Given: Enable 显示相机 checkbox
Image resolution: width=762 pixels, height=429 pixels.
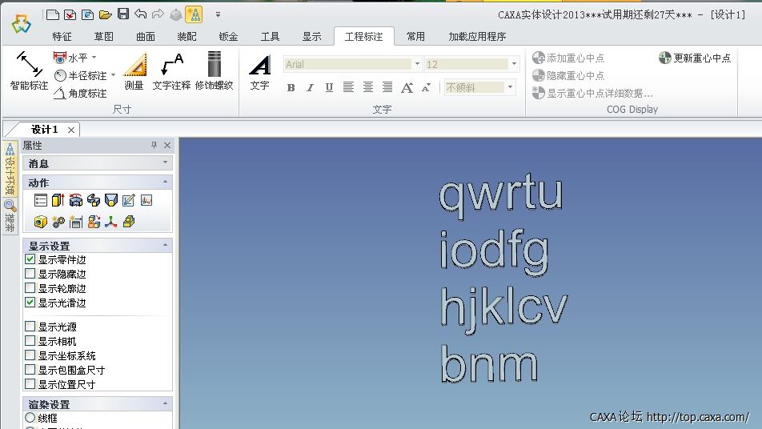Looking at the screenshot, I should coord(30,341).
